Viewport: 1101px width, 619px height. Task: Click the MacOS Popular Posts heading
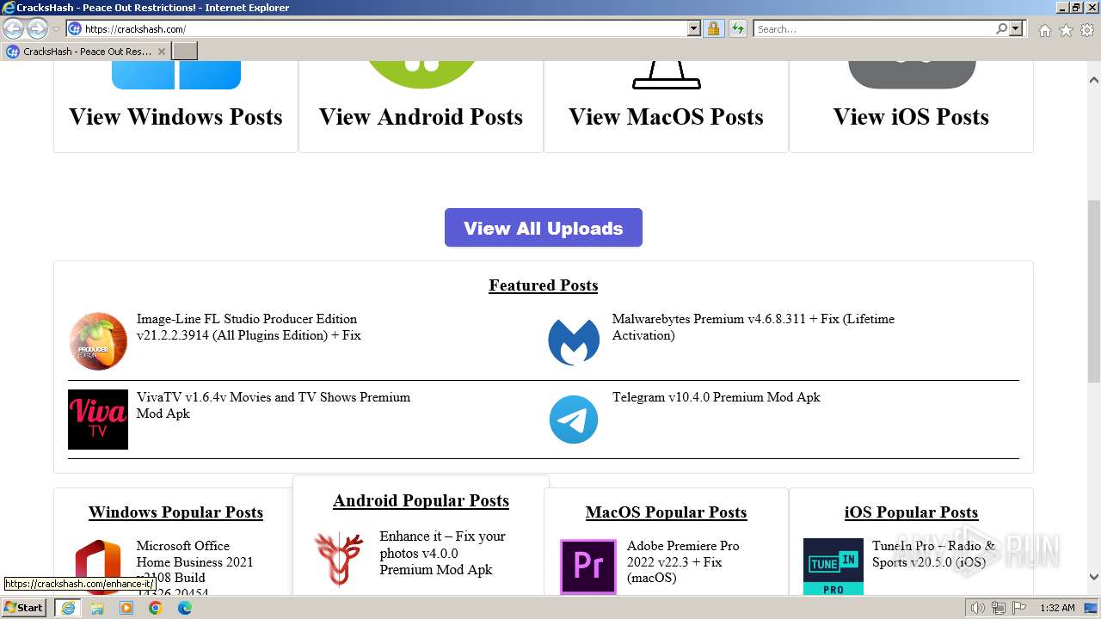click(667, 512)
